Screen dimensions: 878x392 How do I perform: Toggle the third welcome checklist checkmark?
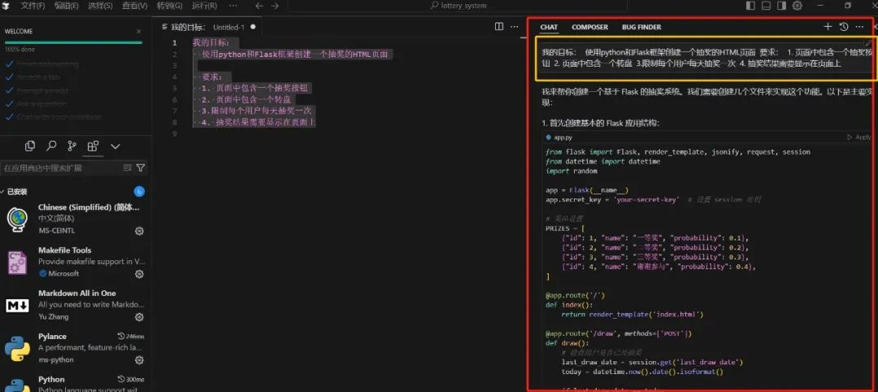(x=9, y=91)
